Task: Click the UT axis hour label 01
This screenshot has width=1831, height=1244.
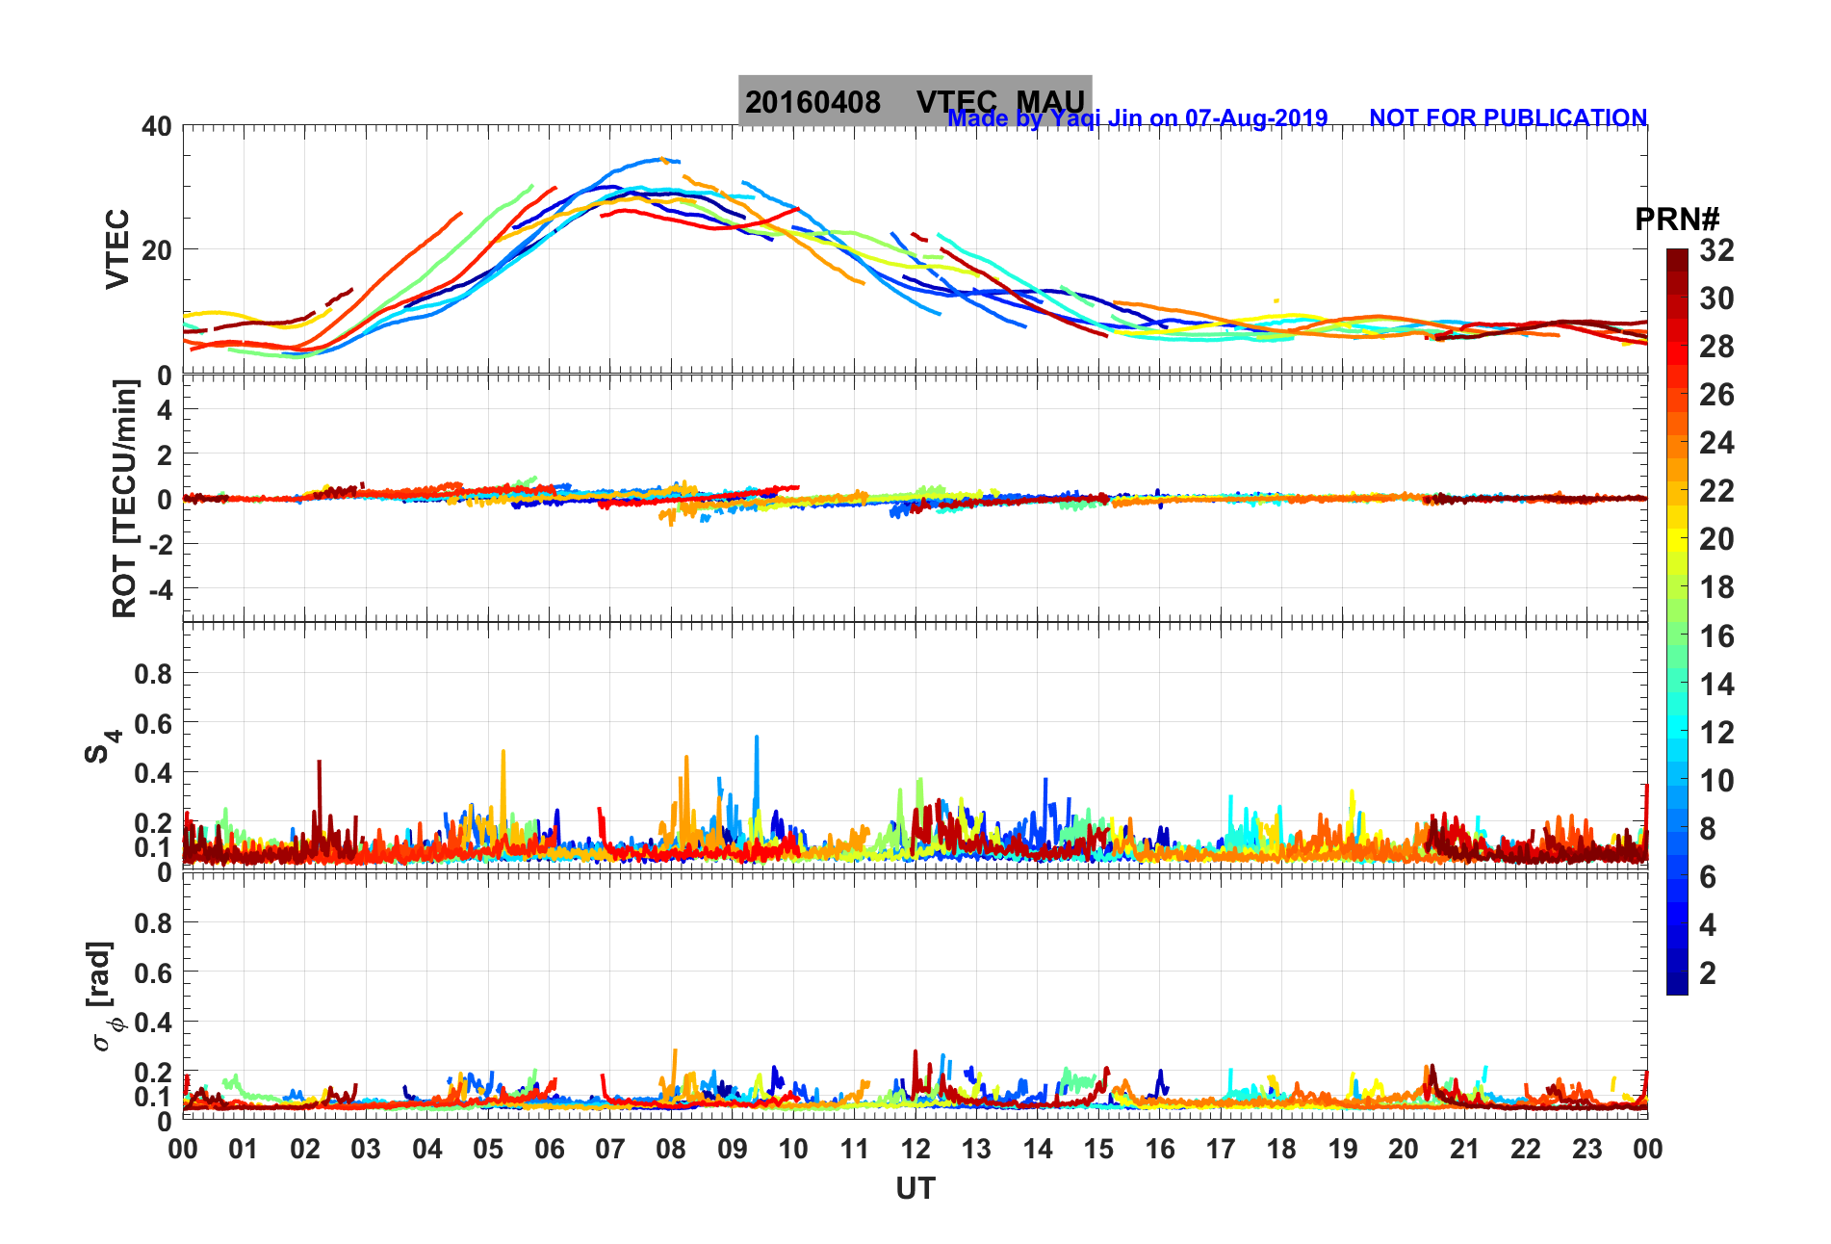Action: click(244, 1150)
